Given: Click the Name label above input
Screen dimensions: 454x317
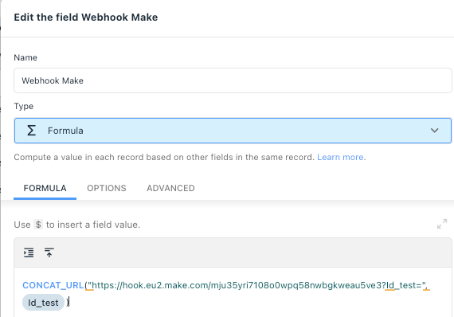Looking at the screenshot, I should (25, 57).
